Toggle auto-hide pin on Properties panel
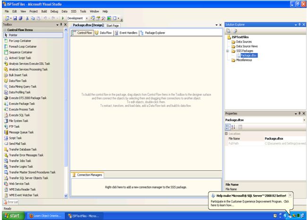Viewport: 307px width, 220px height. pos(299,114)
